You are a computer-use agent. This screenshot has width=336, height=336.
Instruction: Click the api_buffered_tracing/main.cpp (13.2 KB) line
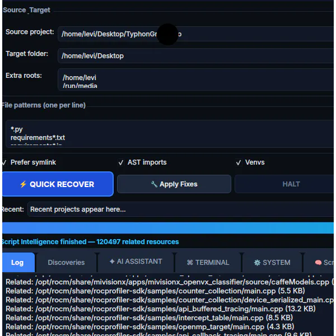pyautogui.click(x=161, y=309)
